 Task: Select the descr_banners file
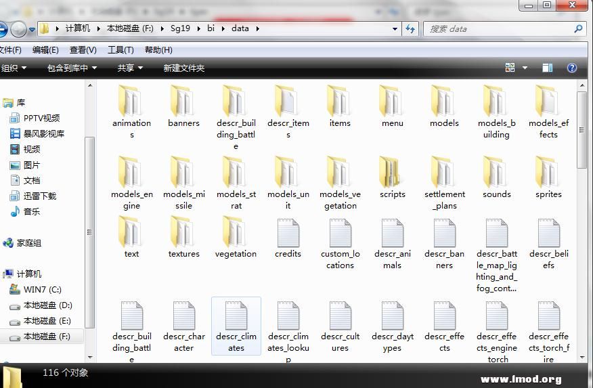click(444, 244)
